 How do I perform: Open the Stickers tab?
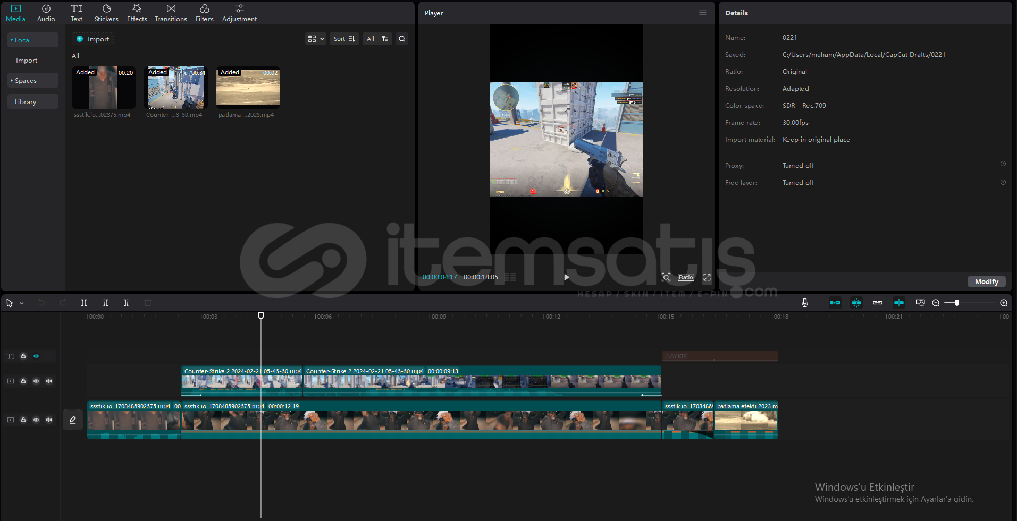[106, 13]
